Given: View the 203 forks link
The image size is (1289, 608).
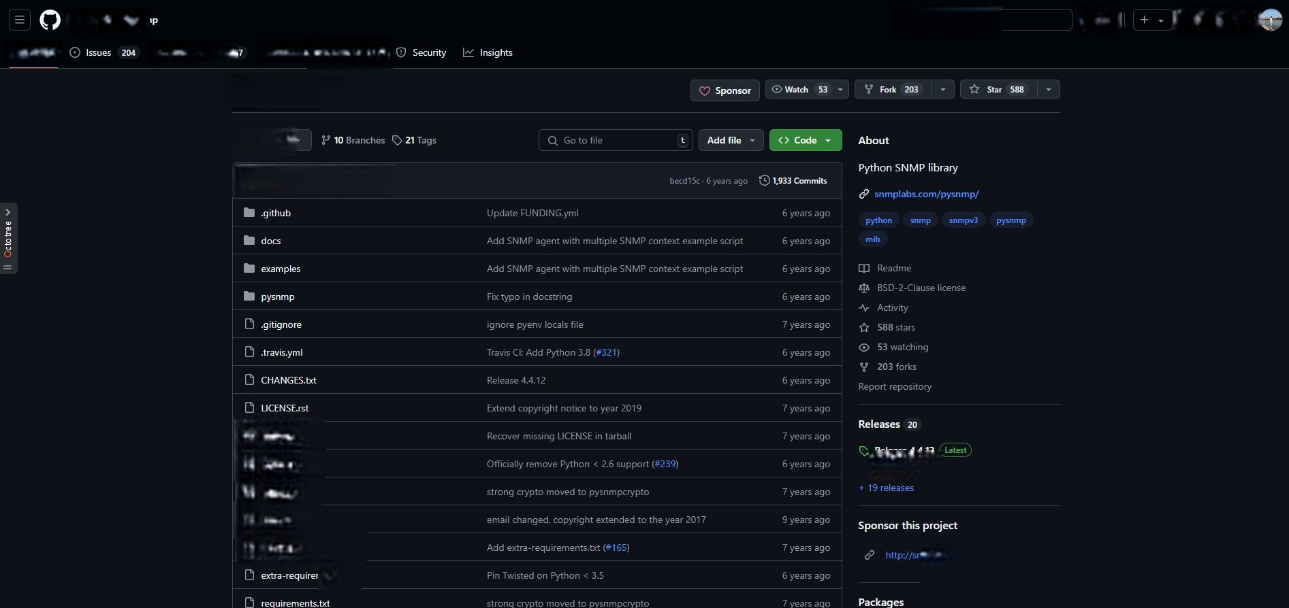Looking at the screenshot, I should click(x=888, y=367).
